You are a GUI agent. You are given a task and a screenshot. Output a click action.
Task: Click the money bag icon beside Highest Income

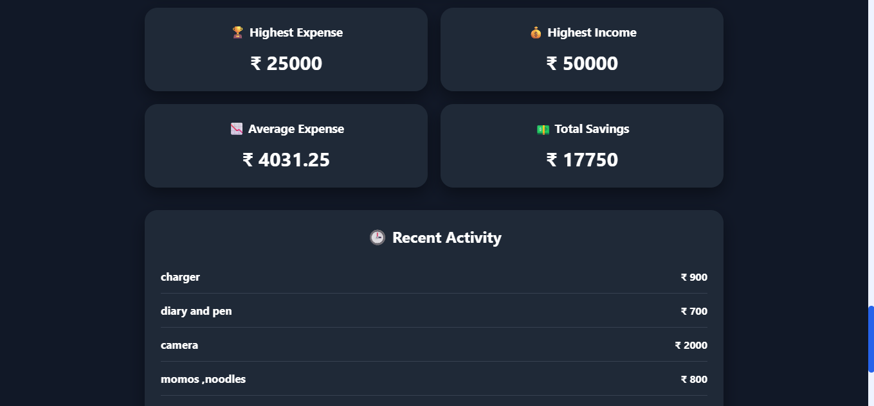[536, 32]
